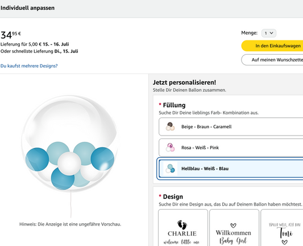
Task: Select the Beige - Braun - Caramell filling option
Action: click(231, 126)
